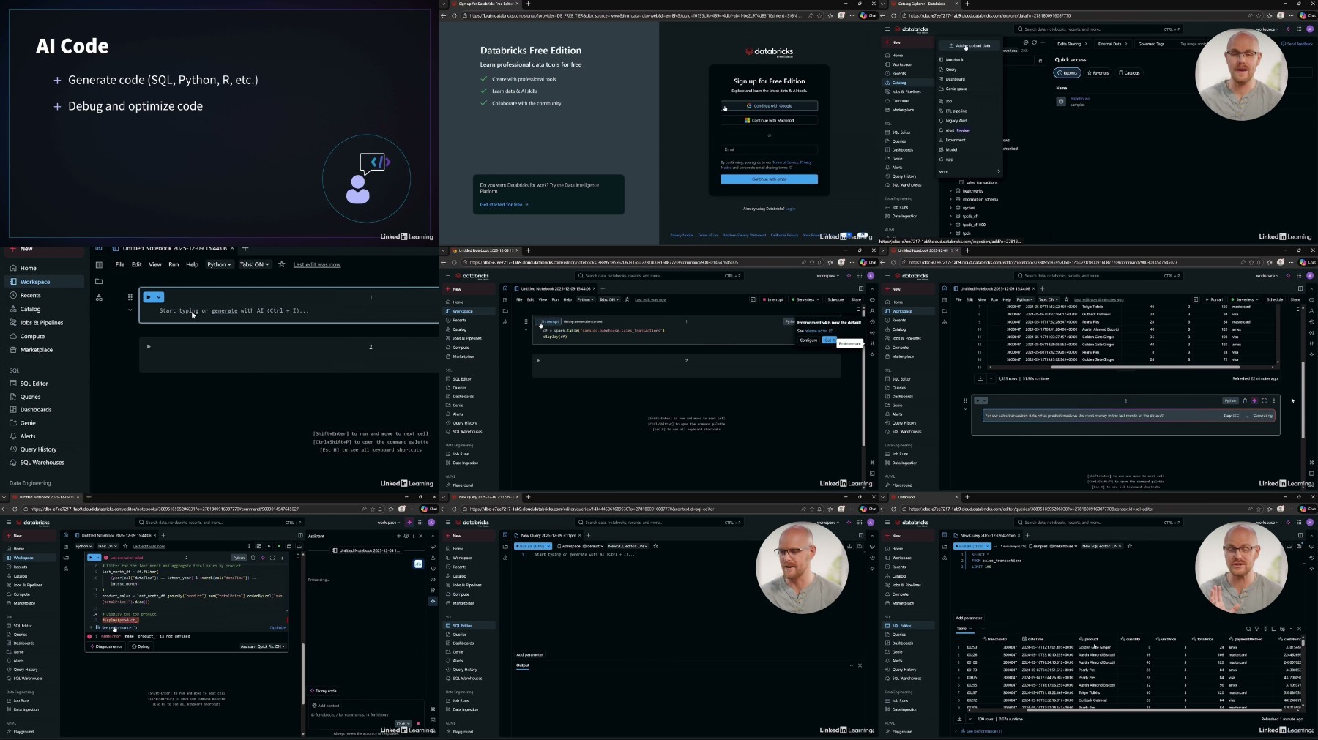Focus the Email field on the signup form
The height and width of the screenshot is (740, 1318).
(769, 149)
